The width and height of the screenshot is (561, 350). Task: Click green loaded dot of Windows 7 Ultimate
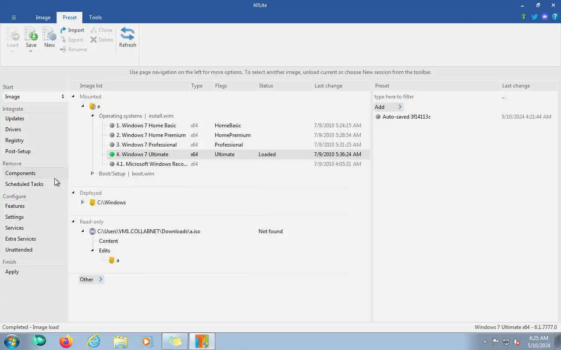(x=112, y=154)
